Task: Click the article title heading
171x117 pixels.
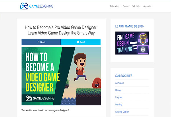Action: pyautogui.click(x=61, y=30)
